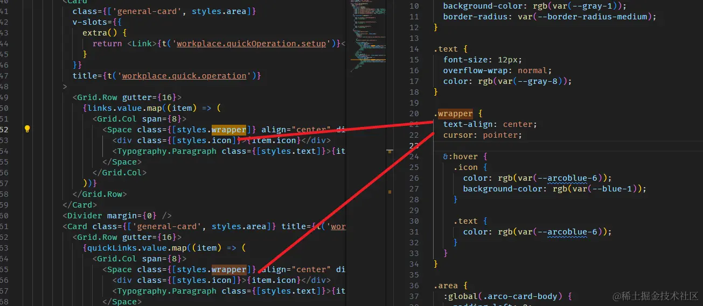This screenshot has height=306, width=703.
Task: Click line number 20 in the right gutter
Action: coord(414,113)
